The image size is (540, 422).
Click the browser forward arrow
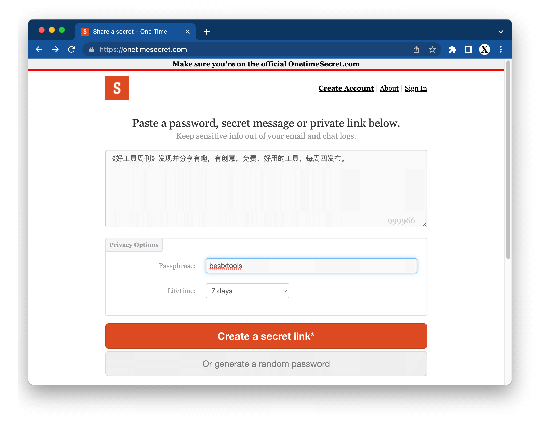[x=55, y=49]
